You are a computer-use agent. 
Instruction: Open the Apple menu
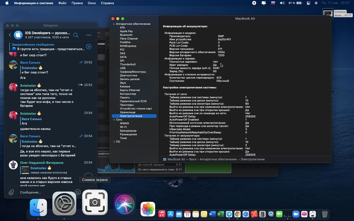(x=7, y=3)
